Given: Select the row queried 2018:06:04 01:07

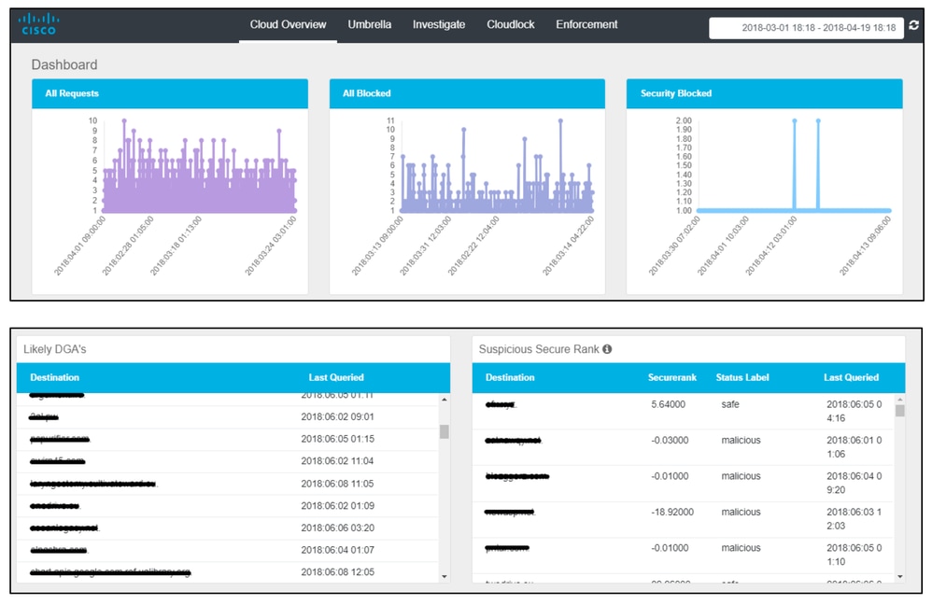Looking at the screenshot, I should tap(228, 550).
